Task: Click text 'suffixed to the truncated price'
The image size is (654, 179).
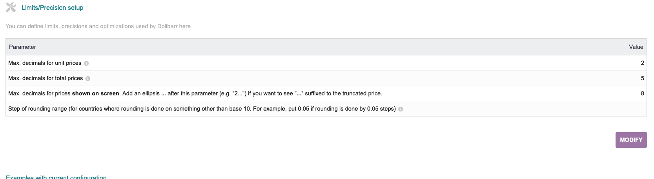Action: (x=343, y=93)
